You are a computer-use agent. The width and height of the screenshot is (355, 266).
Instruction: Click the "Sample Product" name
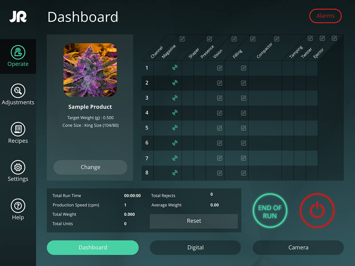pos(90,107)
